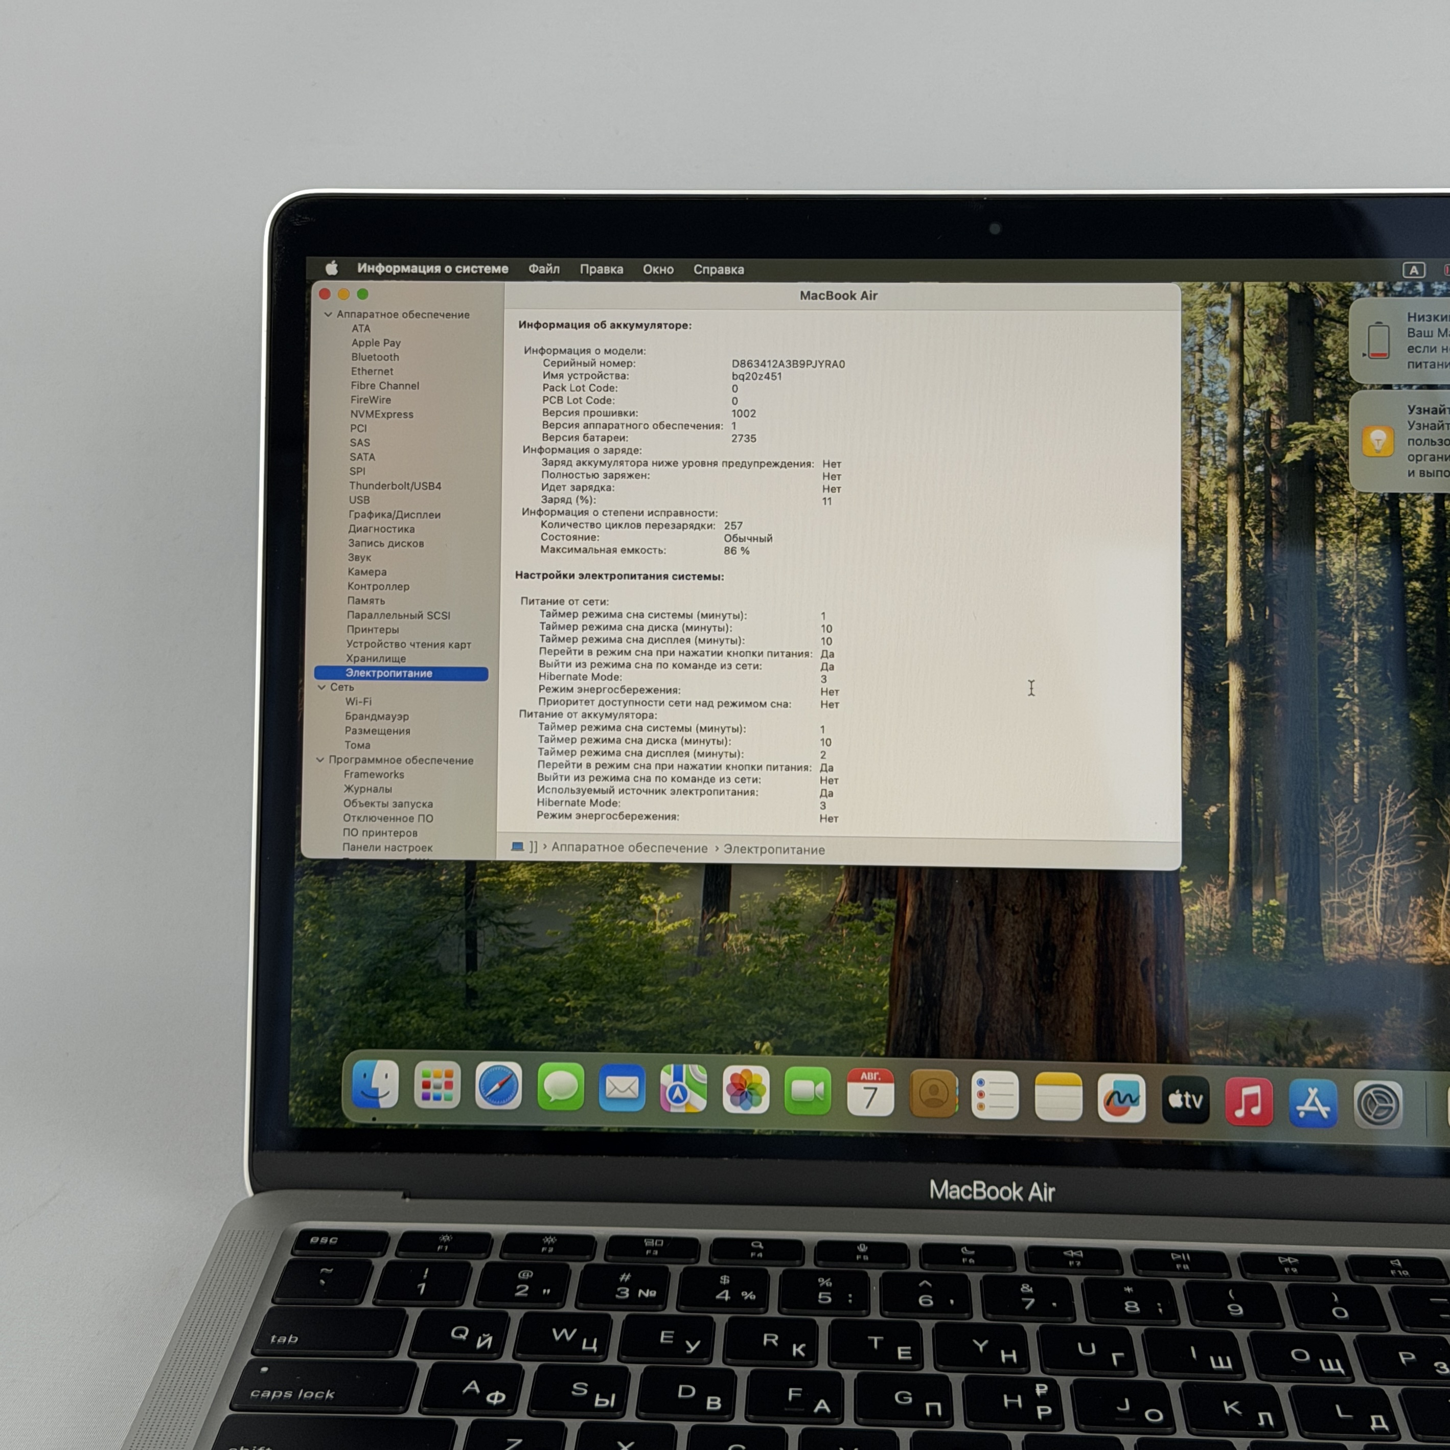This screenshot has height=1450, width=1450.
Task: Open the Информация о системе menu
Action: coord(432,268)
